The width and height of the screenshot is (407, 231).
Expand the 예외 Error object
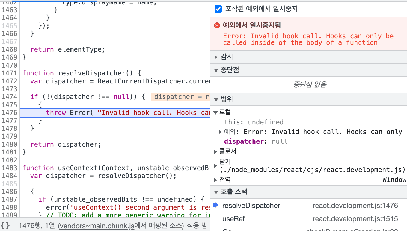point(221,132)
